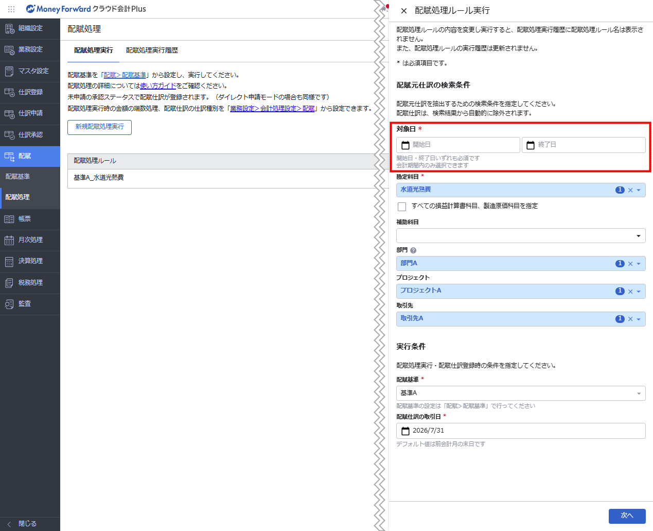Image resolution: width=653 pixels, height=531 pixels.
Task: Select the 月次処理 sidebar menu label
Action: 30,240
